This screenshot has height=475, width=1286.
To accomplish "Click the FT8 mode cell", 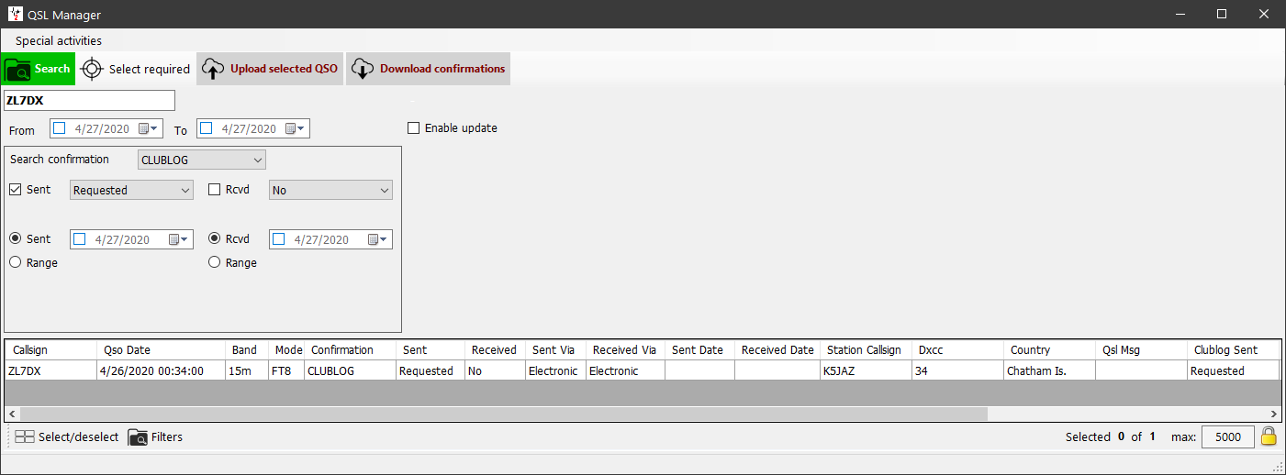I will [285, 370].
